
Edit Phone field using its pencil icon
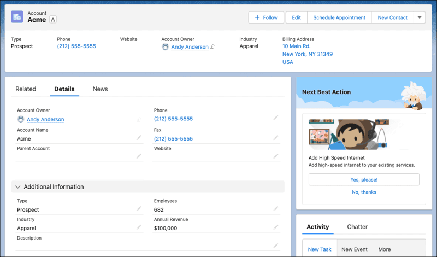[x=276, y=118]
